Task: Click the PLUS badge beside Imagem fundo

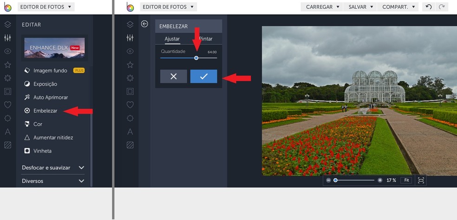Action: (78, 71)
